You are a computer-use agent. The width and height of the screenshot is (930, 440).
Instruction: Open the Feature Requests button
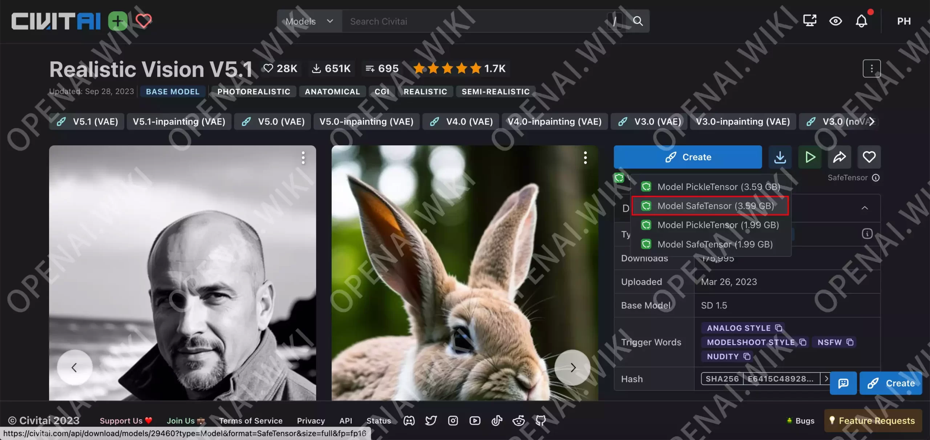[873, 420]
